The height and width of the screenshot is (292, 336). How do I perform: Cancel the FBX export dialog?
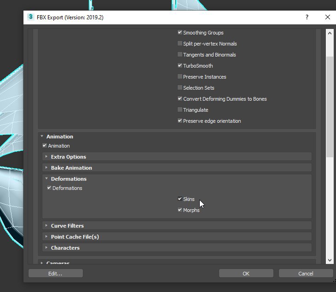pos(306,273)
